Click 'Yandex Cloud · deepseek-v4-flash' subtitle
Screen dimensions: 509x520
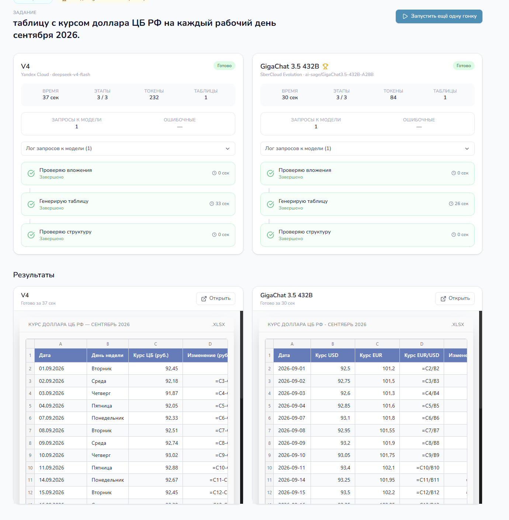[55, 74]
